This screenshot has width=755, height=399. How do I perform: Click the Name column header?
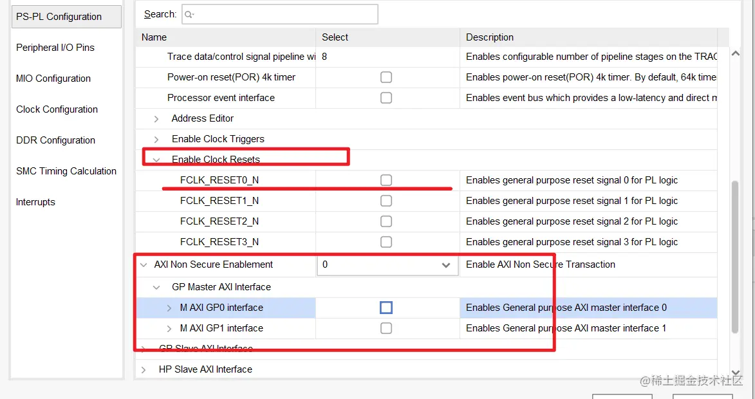(x=226, y=37)
